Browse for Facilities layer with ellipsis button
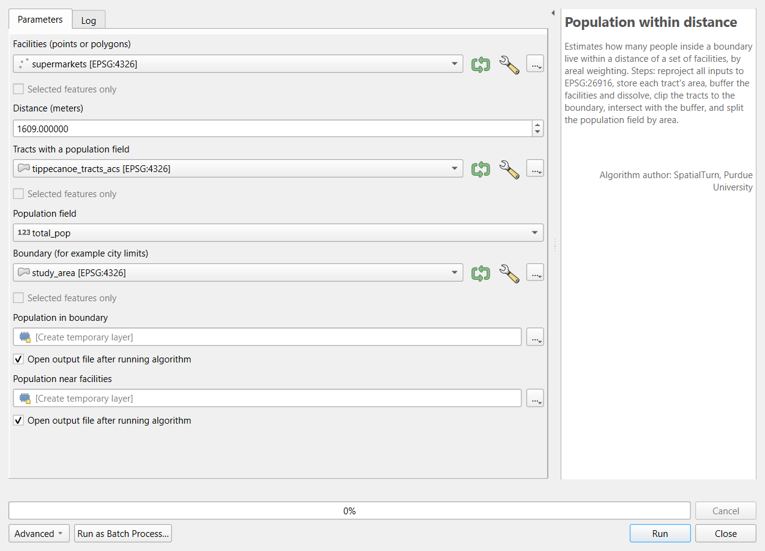The image size is (765, 551). [535, 64]
